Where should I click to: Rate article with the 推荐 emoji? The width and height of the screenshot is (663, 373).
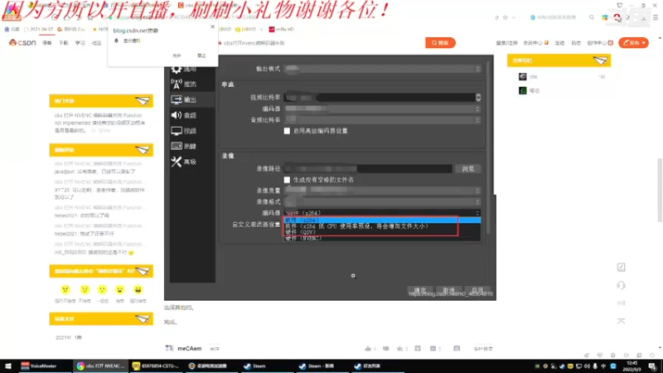point(120,289)
